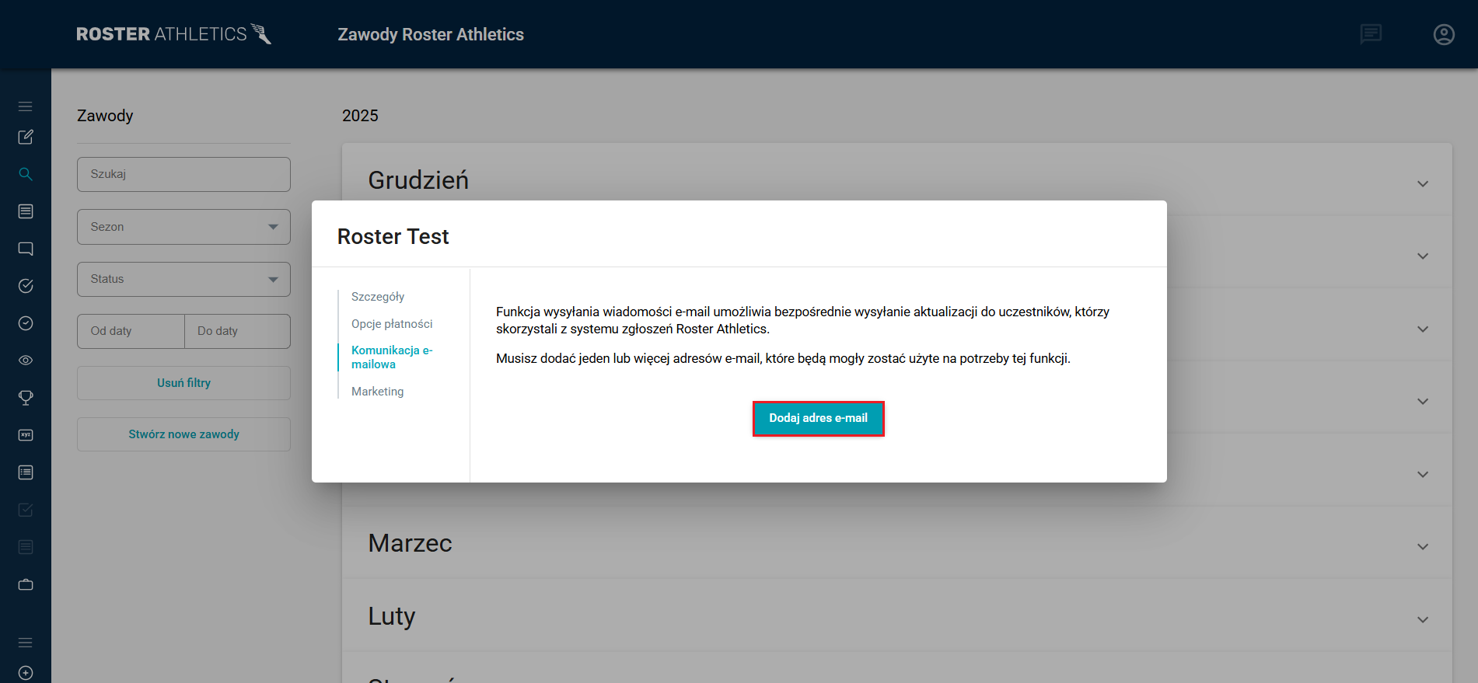Screen dimensions: 1478x683
Task: Open the Sezon dropdown
Action: (x=183, y=227)
